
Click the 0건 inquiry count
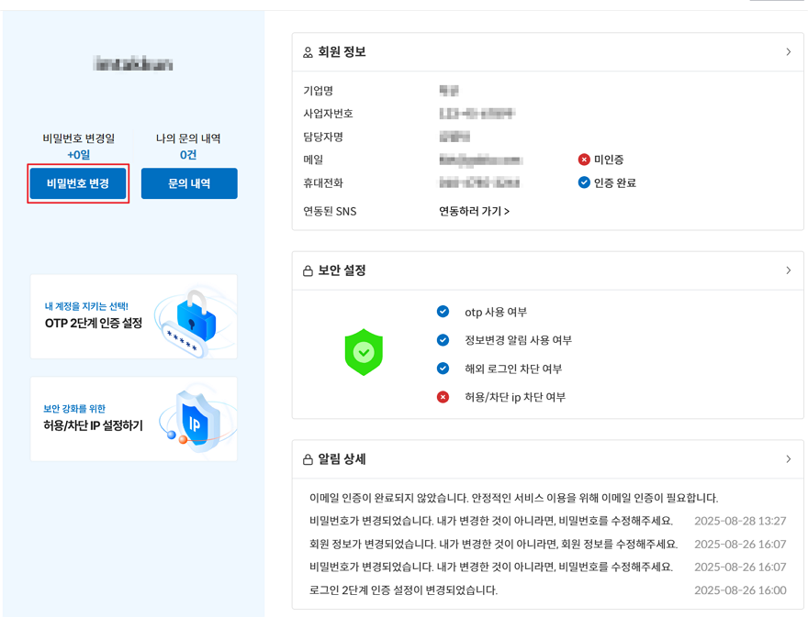click(188, 155)
